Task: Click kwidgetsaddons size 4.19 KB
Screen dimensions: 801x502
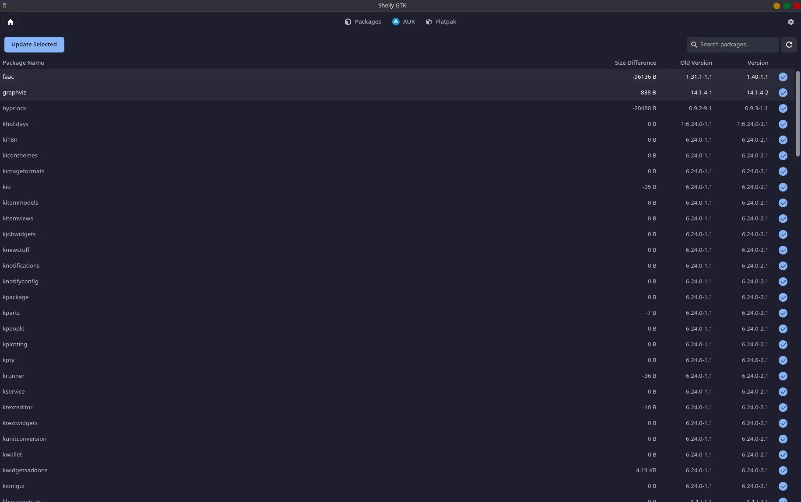Action: tap(646, 471)
